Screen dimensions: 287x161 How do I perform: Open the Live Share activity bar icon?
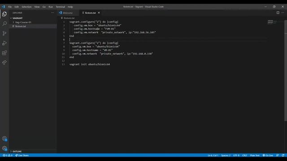pos(4,63)
